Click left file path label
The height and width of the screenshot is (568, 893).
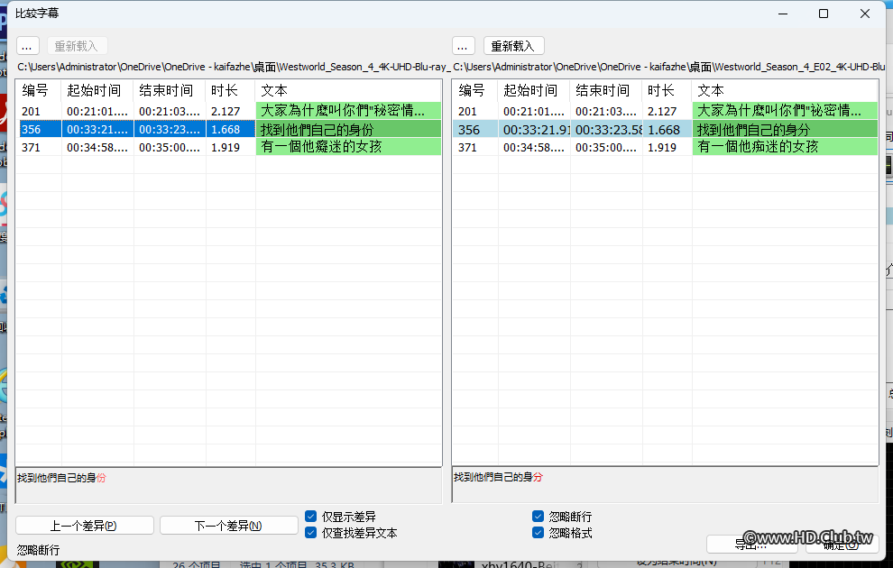tap(234, 67)
